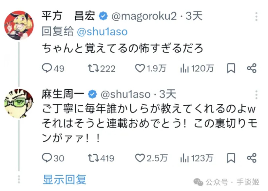Screen dimensions: 268x191
Task: Bookmark 麻生周一's tweet
Action: 231,158
